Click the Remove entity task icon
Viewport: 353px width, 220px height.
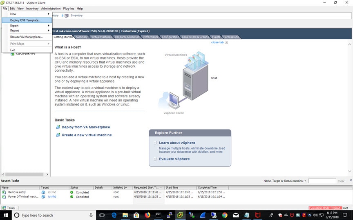tap(4, 192)
